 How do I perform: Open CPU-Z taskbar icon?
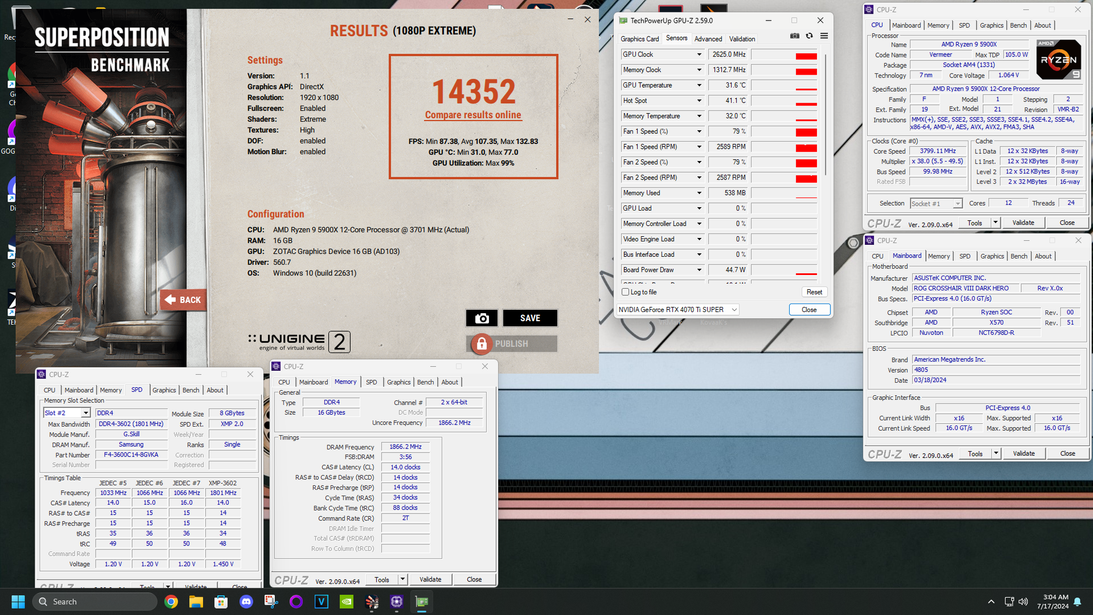(397, 601)
